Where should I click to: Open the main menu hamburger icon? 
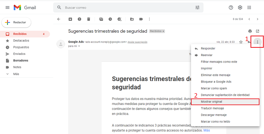tap(8, 8)
